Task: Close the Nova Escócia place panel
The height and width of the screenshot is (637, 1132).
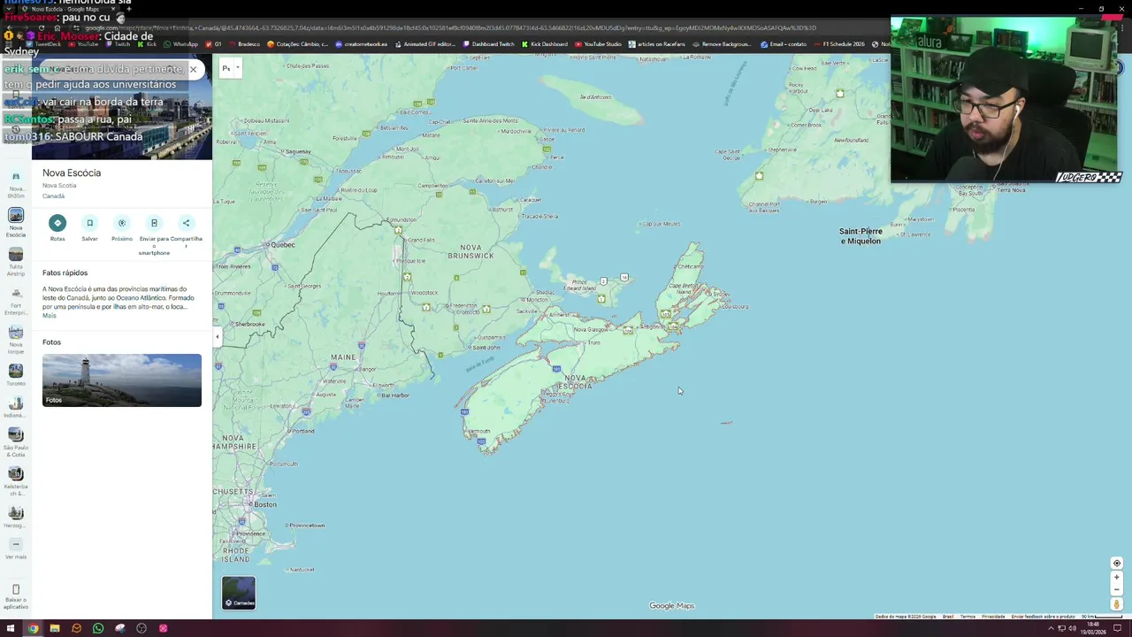Action: pyautogui.click(x=193, y=69)
